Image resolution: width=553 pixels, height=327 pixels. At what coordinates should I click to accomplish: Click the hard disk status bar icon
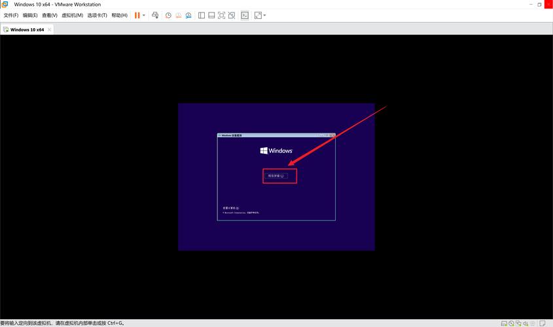click(504, 323)
